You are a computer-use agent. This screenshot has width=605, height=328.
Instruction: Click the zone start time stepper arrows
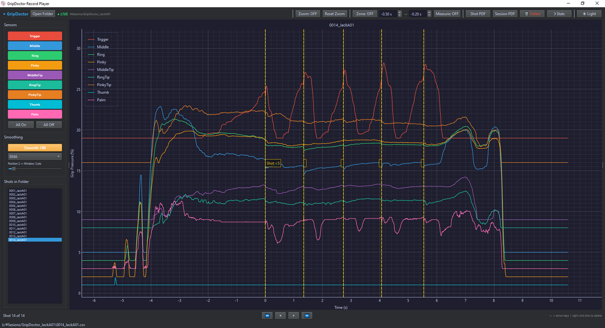click(400, 14)
